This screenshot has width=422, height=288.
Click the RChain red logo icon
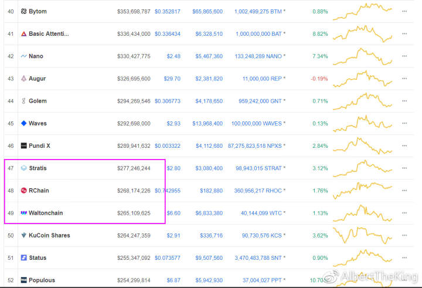click(23, 191)
